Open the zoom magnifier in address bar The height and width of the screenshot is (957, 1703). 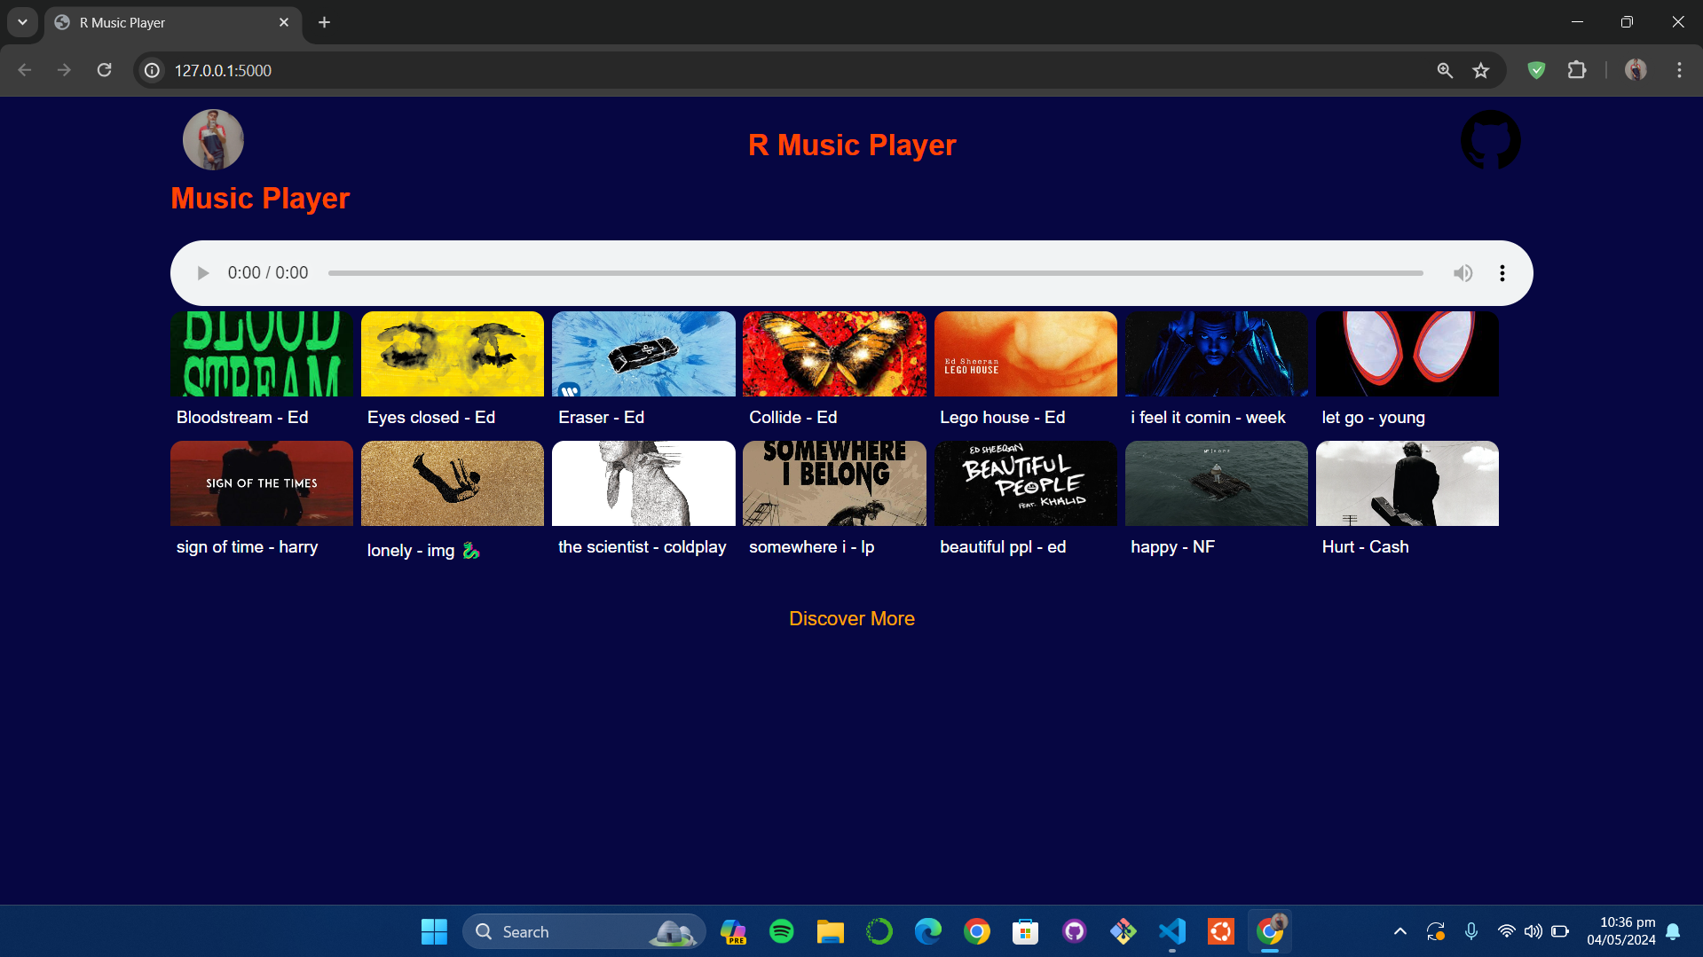click(1445, 70)
